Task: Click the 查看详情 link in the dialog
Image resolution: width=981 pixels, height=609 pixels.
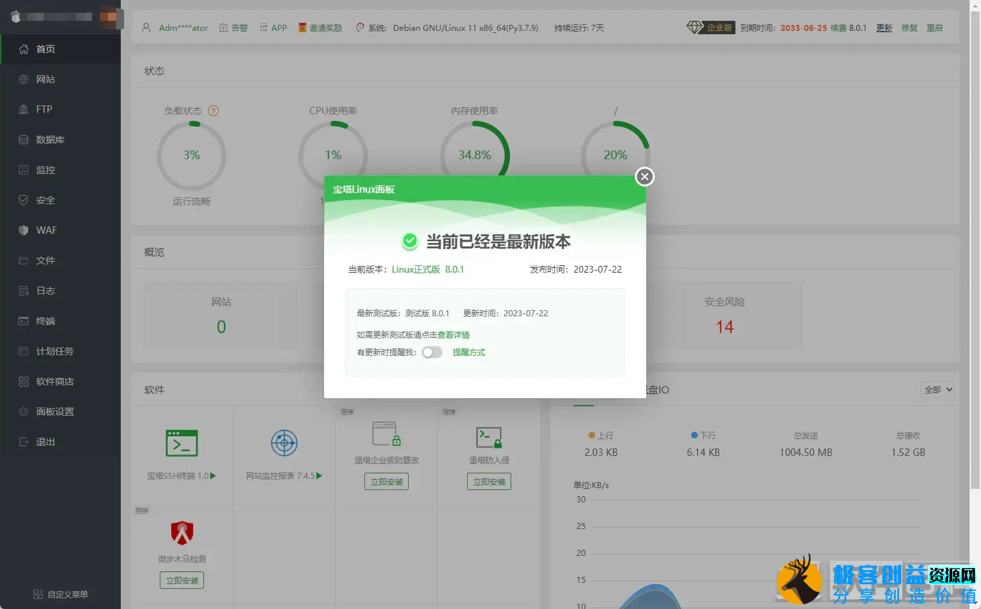Action: [454, 334]
